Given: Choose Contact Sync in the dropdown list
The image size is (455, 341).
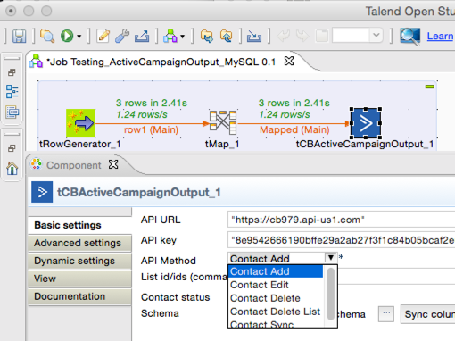Looking at the screenshot, I should (x=276, y=324).
